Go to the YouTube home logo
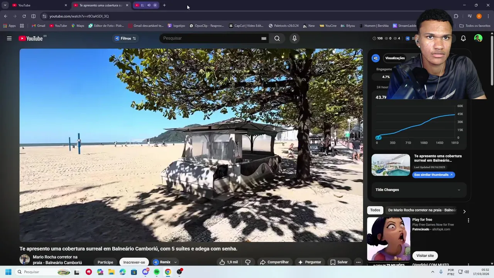 30,38
